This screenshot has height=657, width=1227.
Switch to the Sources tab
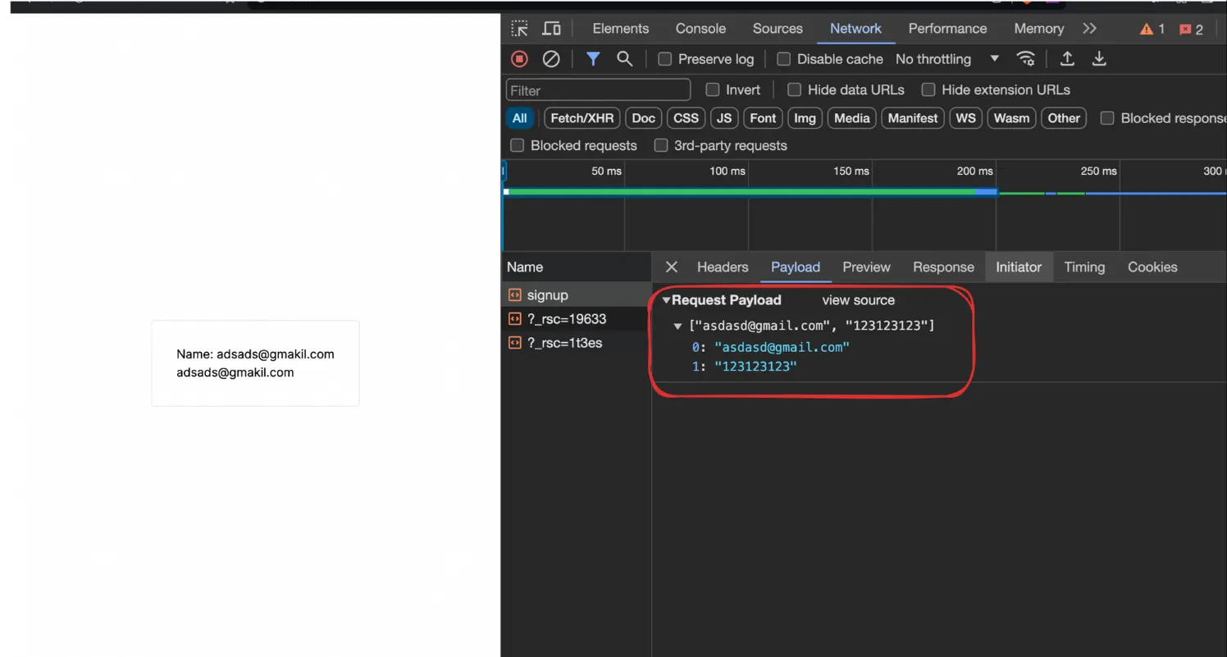click(778, 29)
